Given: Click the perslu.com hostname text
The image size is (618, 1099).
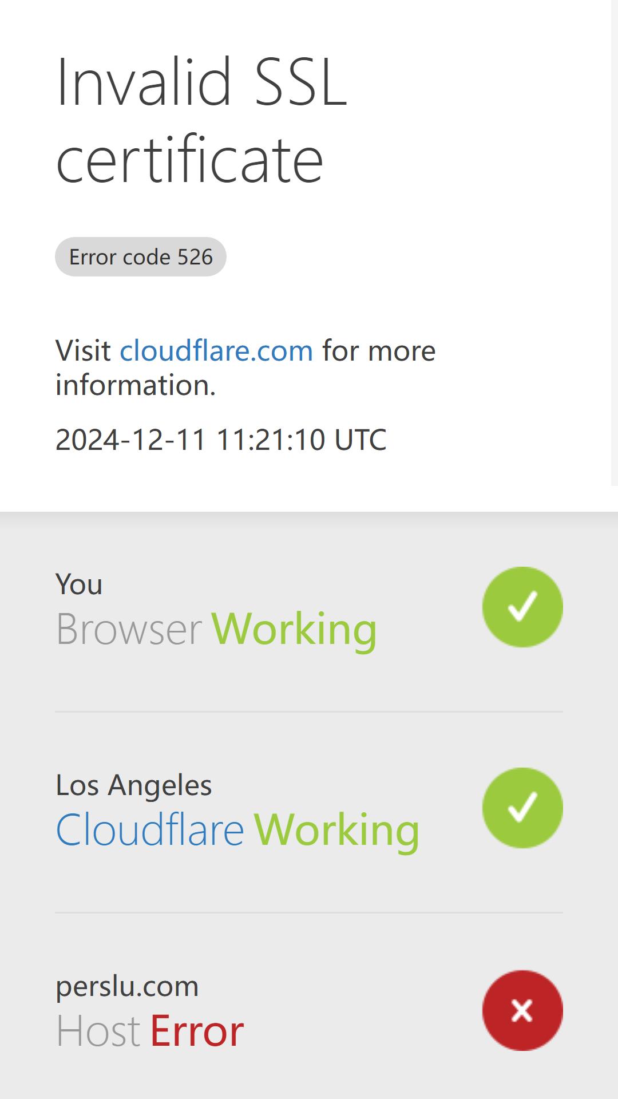Looking at the screenshot, I should tap(127, 986).
